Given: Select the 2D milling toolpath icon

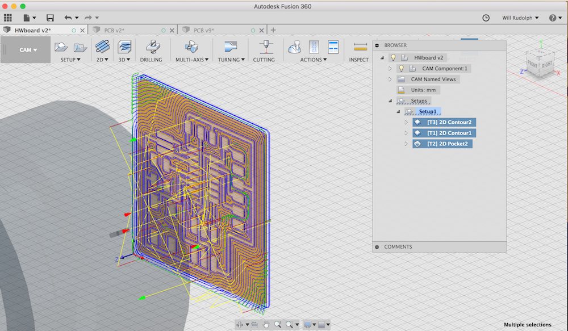Looking at the screenshot, I should point(102,47).
